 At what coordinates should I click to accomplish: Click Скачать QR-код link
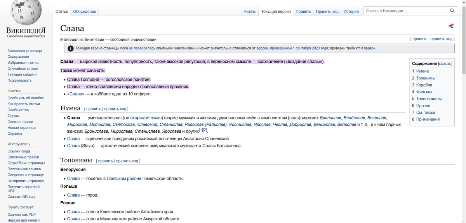21,197
